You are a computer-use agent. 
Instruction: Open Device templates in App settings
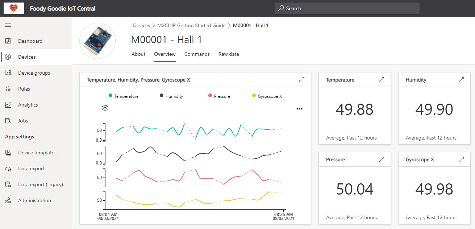click(x=36, y=153)
